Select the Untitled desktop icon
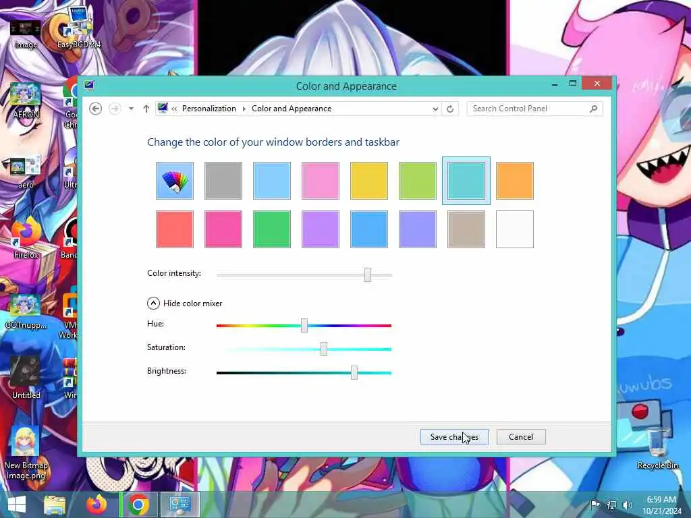This screenshot has height=518, width=691. pyautogui.click(x=26, y=377)
